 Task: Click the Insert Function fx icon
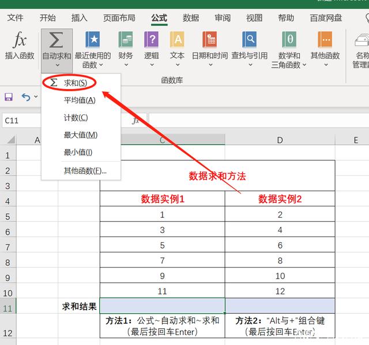pos(20,40)
